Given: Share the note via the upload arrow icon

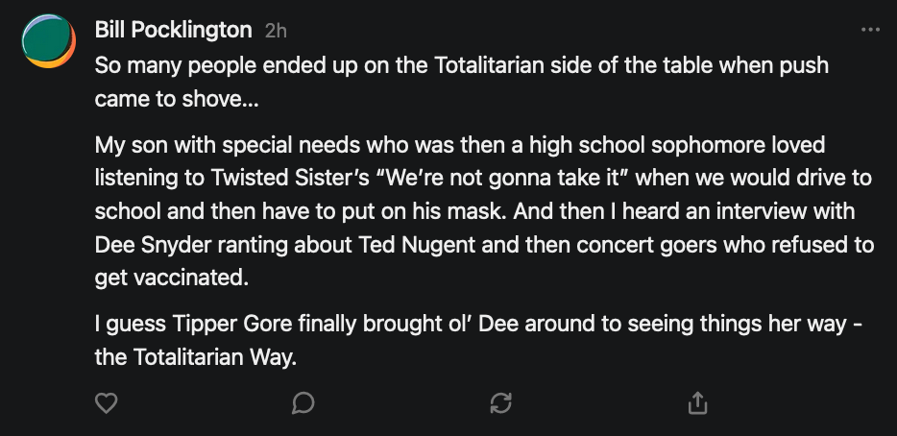Looking at the screenshot, I should 698,403.
